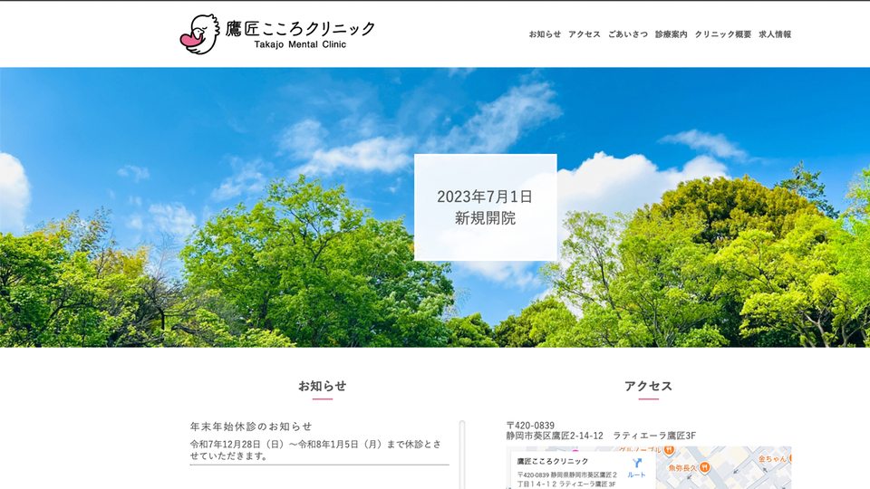Click the 鷹匠こころクリニック name in map card

[x=552, y=461]
